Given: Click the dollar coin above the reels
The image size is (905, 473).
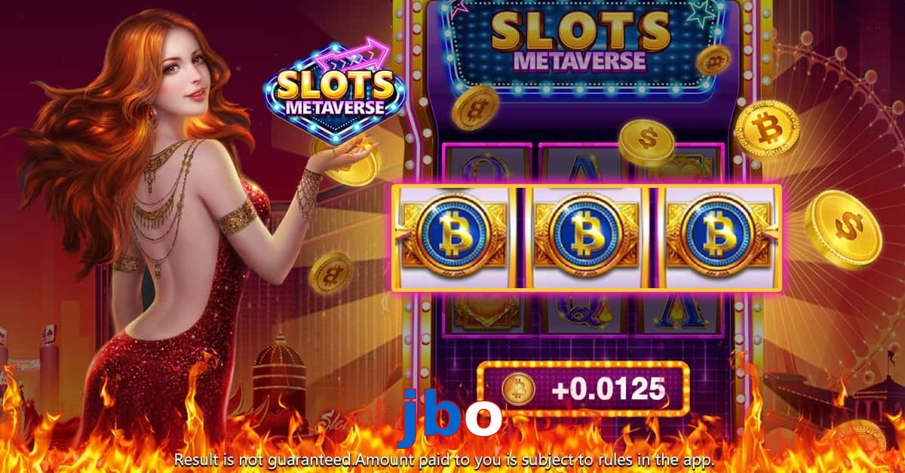Looking at the screenshot, I should [x=646, y=141].
